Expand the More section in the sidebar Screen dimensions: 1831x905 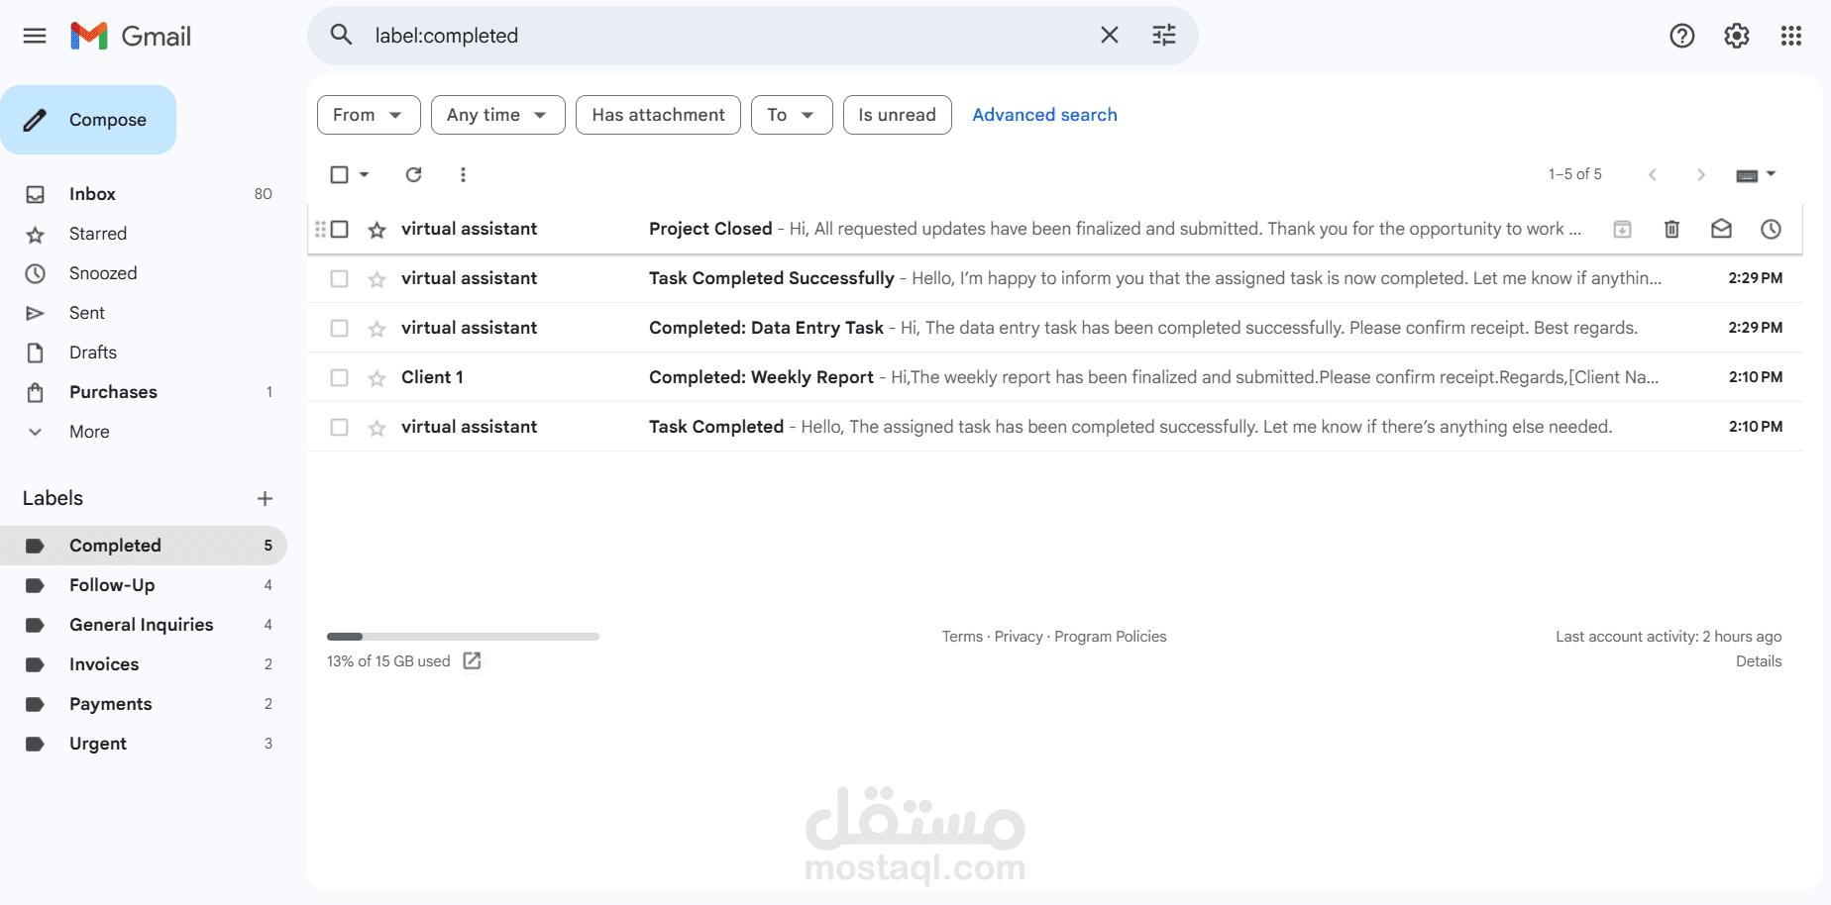89,432
